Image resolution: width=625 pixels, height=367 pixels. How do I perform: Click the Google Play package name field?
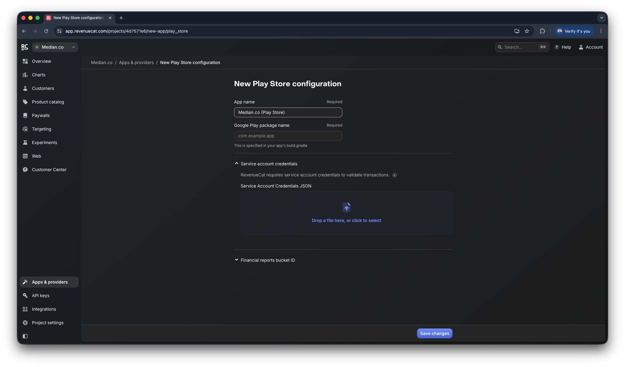pos(288,136)
